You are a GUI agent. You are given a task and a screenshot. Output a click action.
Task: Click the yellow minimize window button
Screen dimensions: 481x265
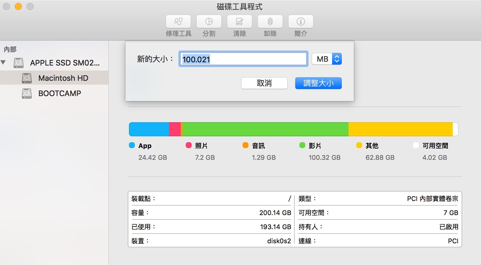[x=18, y=6]
